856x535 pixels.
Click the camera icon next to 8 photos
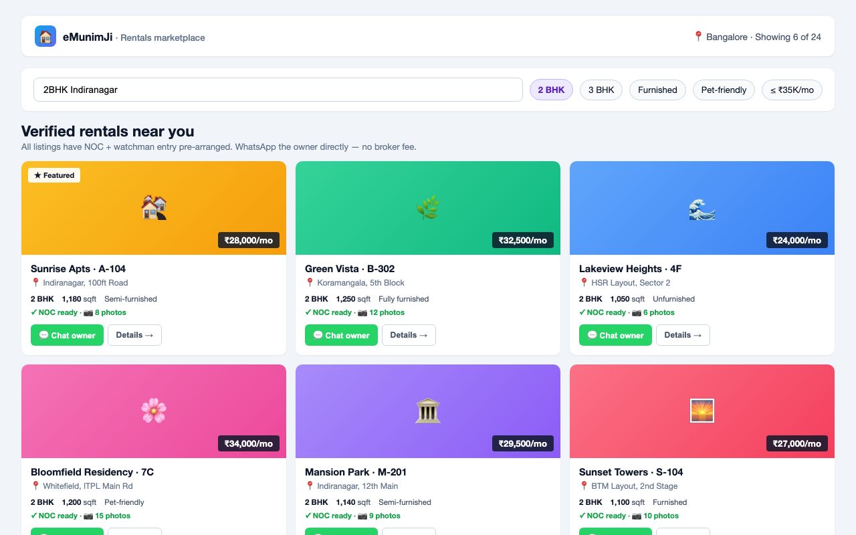click(88, 312)
